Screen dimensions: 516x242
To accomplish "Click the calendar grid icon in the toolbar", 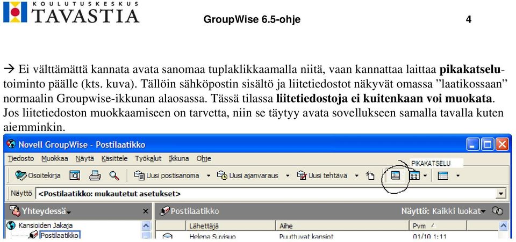I will (443, 176).
